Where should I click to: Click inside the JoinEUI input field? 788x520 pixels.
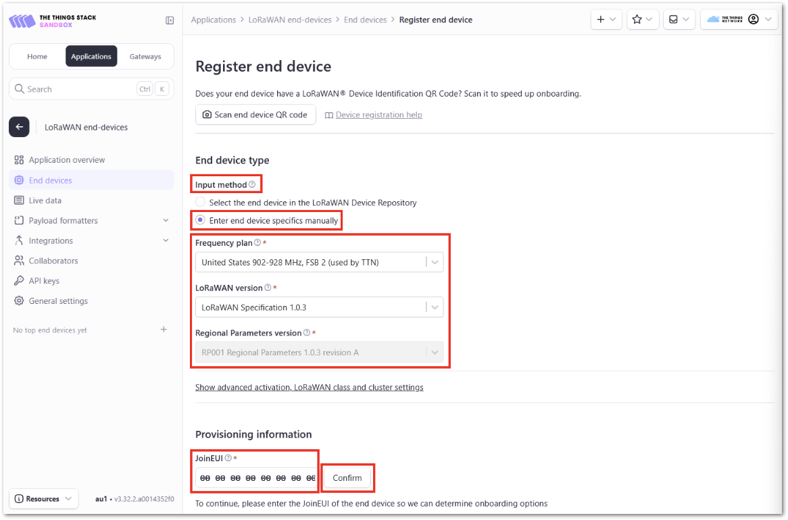[255, 477]
